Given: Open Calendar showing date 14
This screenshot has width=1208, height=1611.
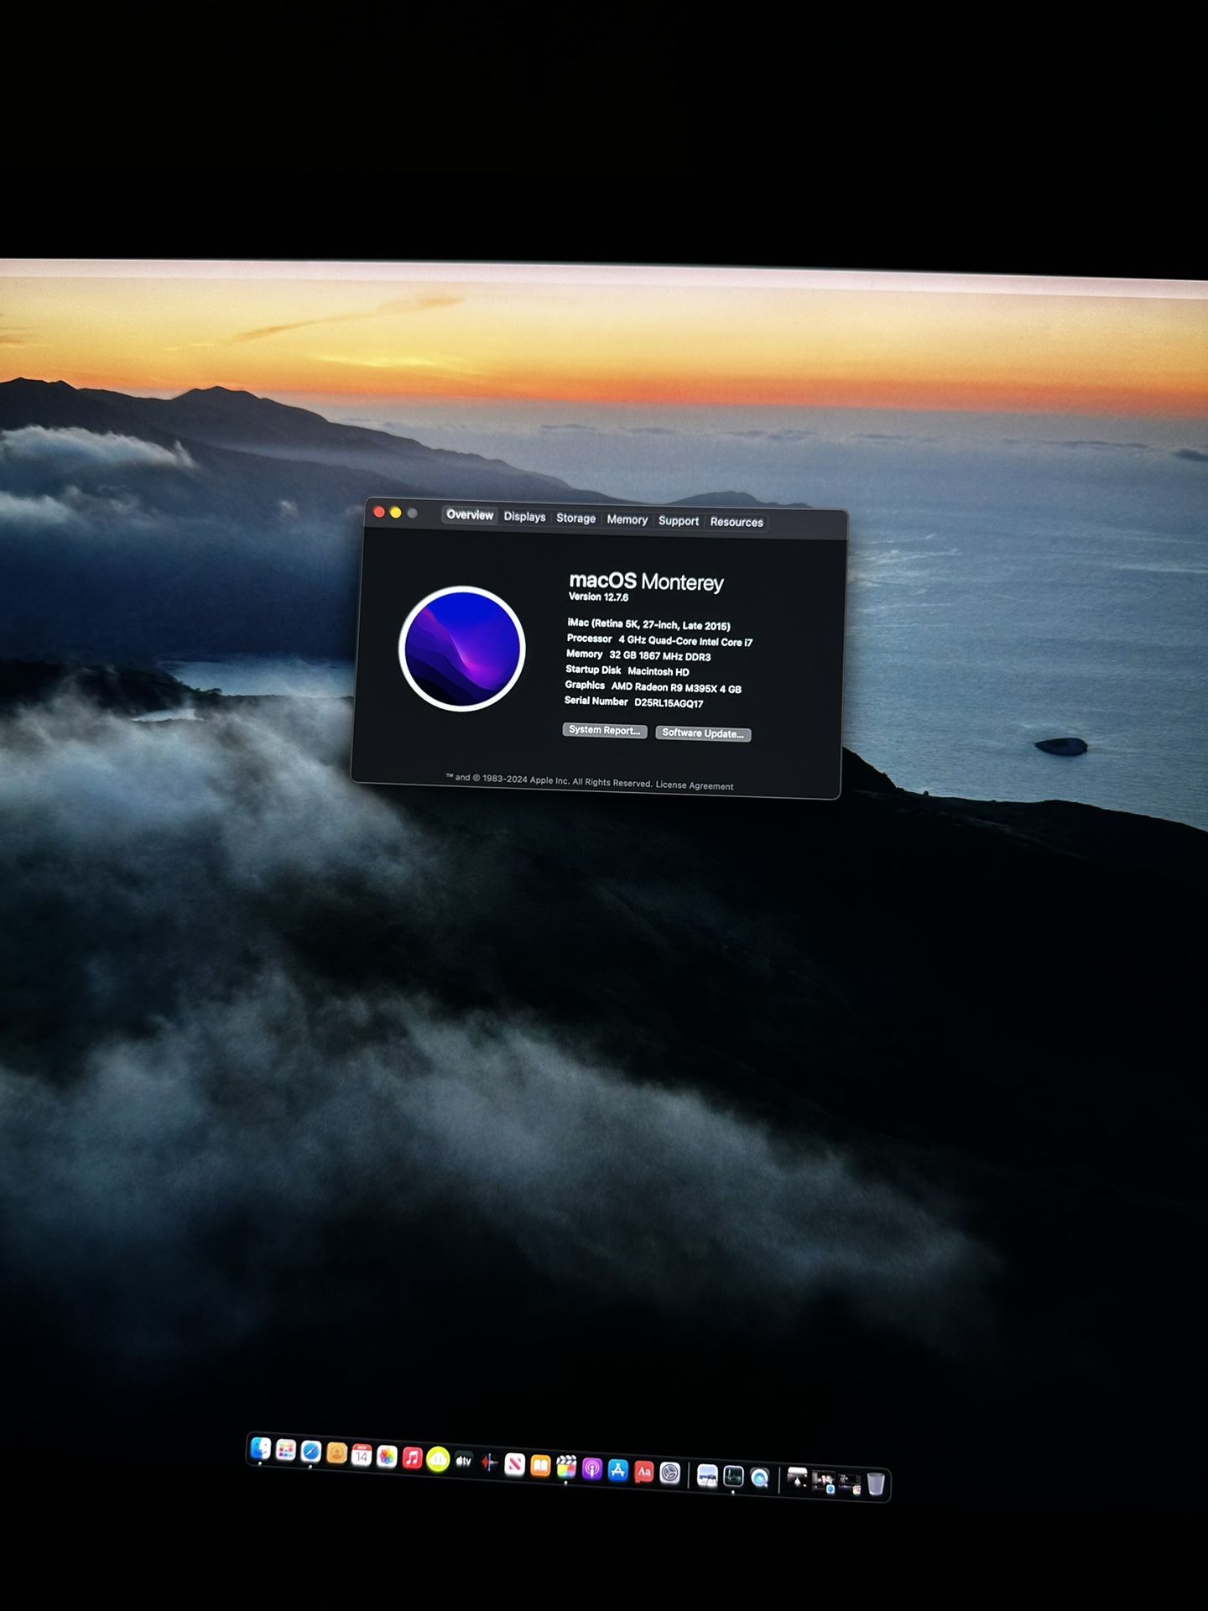Looking at the screenshot, I should coord(362,1455).
